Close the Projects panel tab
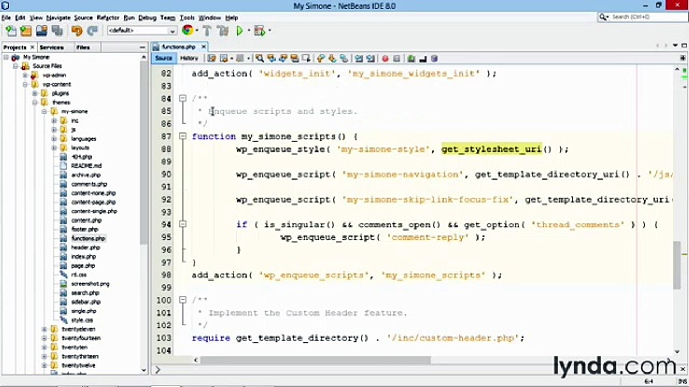 tap(32, 47)
